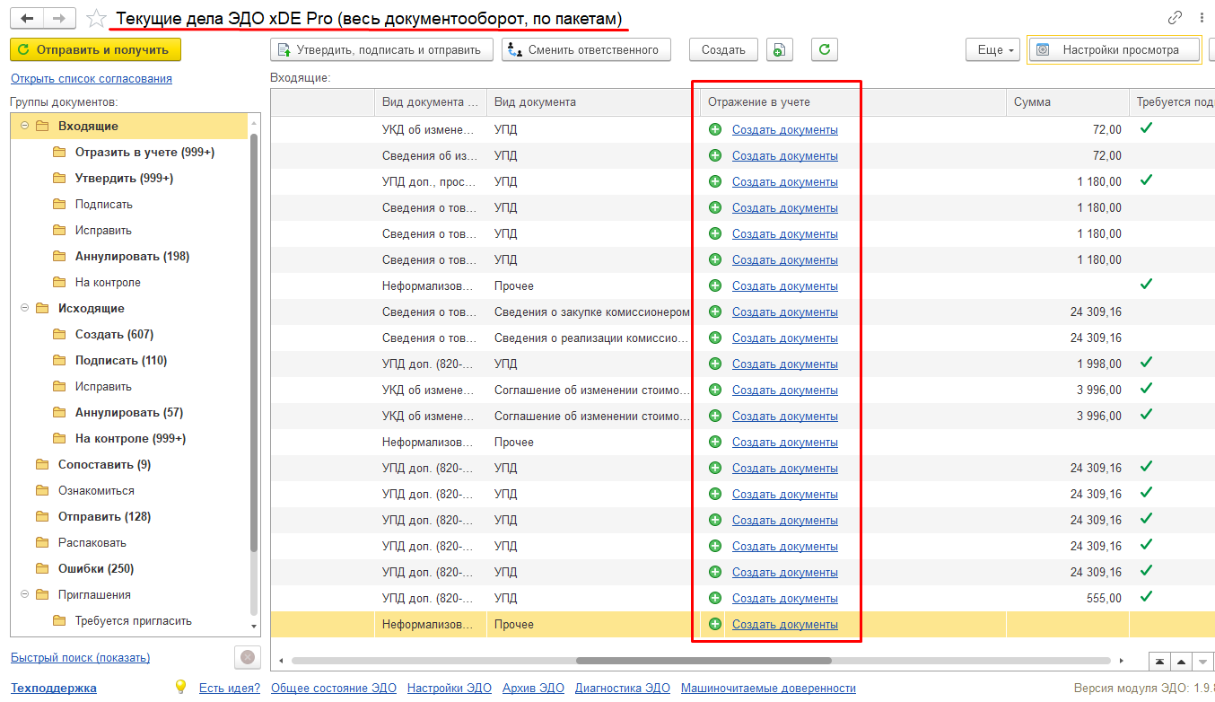The image size is (1215, 702).
Task: Open the three-dot options menu at top right
Action: click(x=1202, y=17)
